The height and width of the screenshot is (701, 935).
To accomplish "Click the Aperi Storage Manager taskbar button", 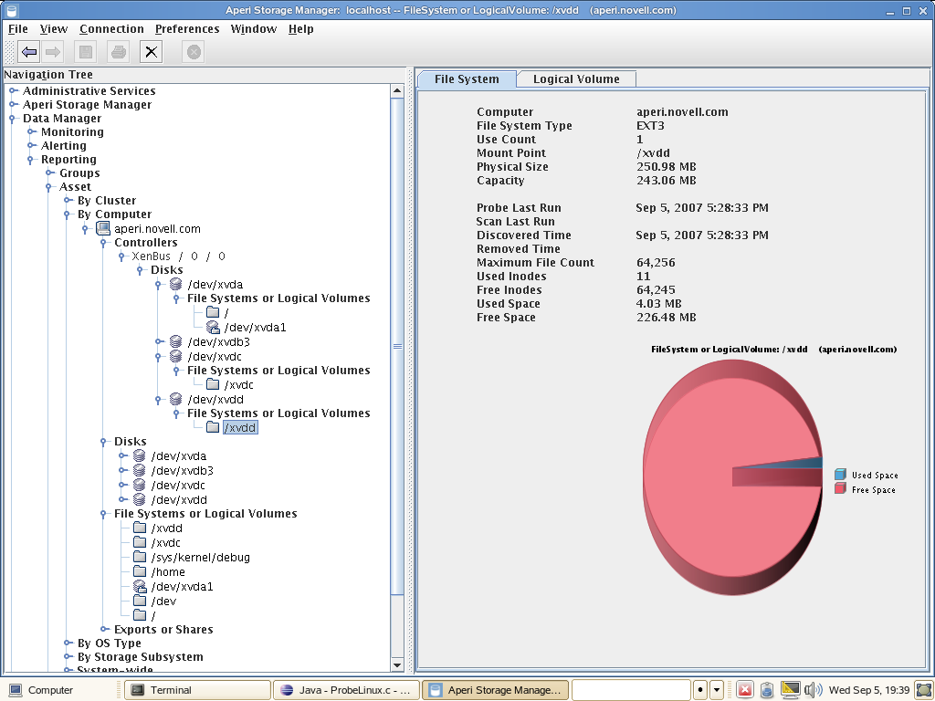I will [x=496, y=690].
